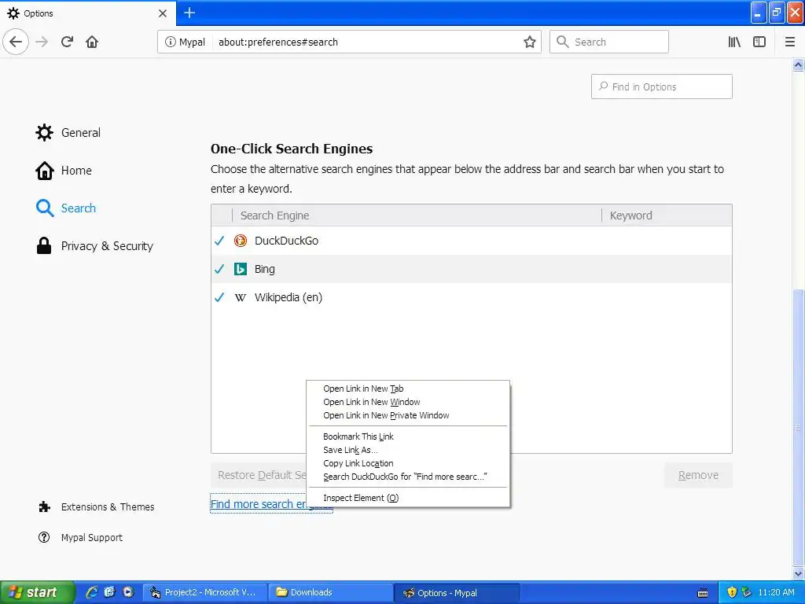Image resolution: width=805 pixels, height=604 pixels.
Task: Choose Open Link in New Tab
Action: 408,389
